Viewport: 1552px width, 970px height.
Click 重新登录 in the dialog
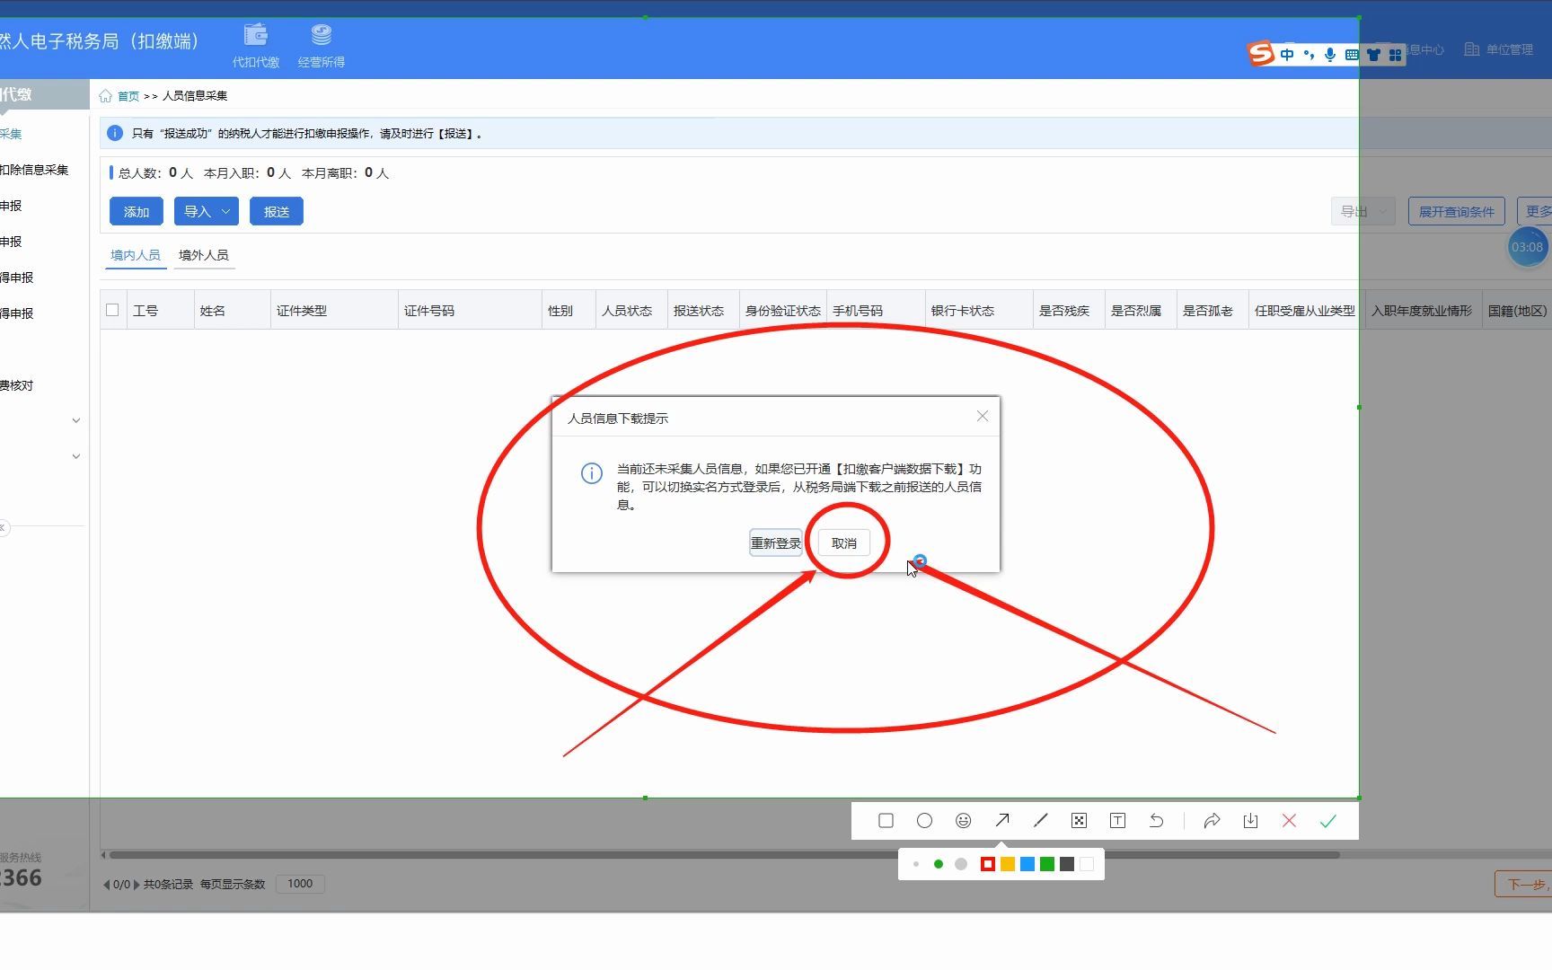pos(776,542)
